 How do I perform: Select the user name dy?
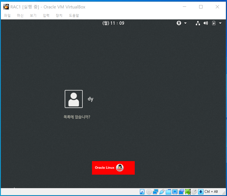pos(91,99)
